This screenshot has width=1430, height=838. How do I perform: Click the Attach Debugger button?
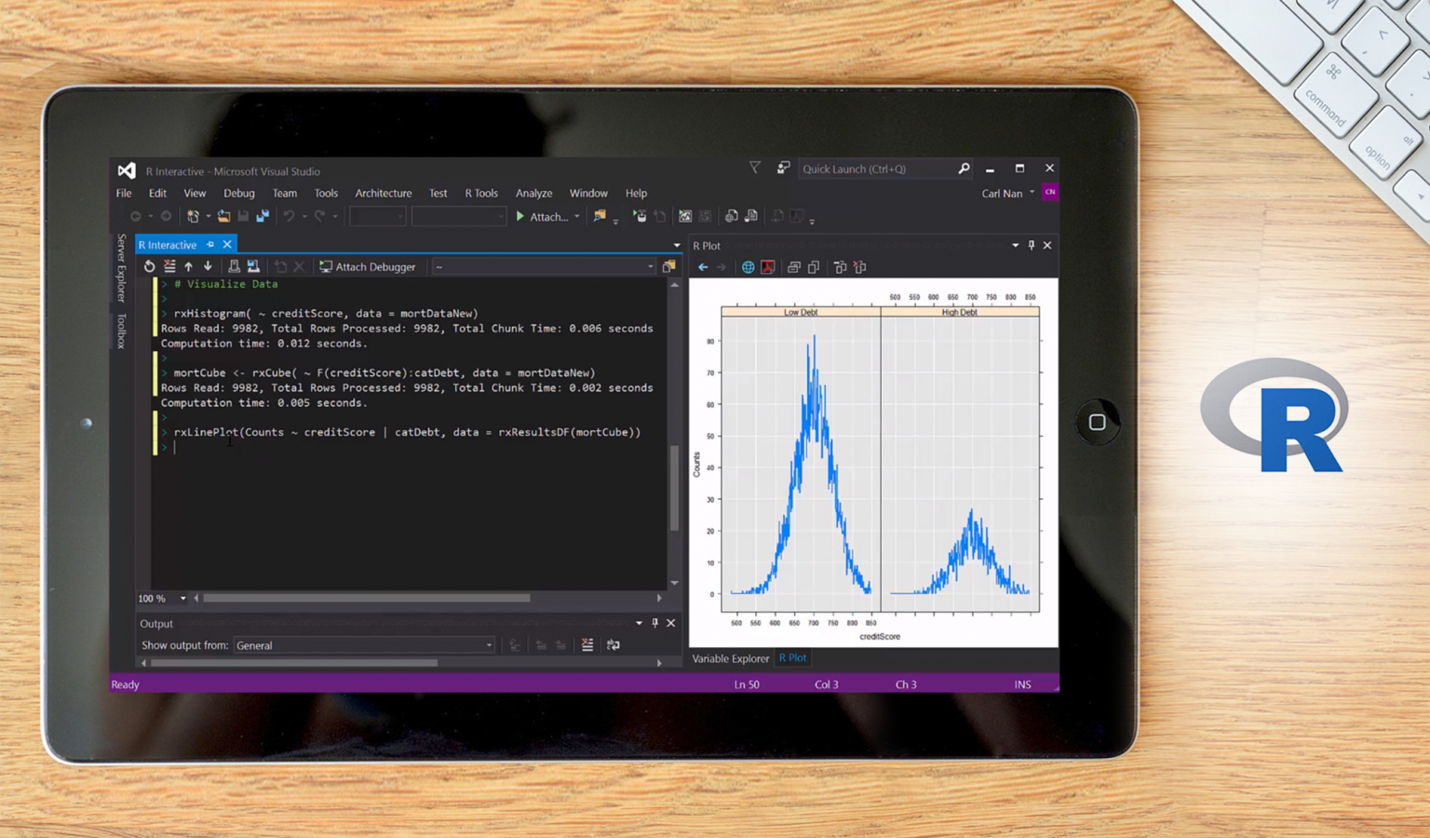click(368, 267)
